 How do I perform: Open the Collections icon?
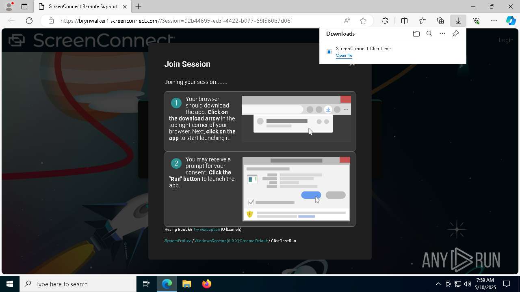pos(440,21)
